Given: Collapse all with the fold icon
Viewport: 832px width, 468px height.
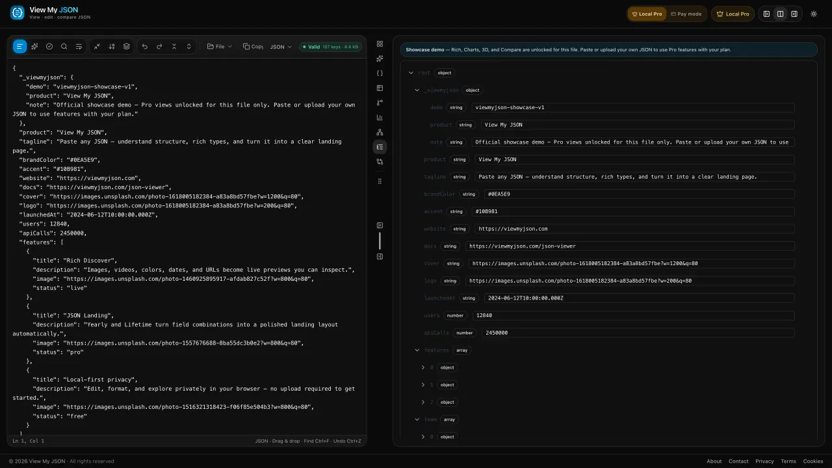Looking at the screenshot, I should 174,46.
